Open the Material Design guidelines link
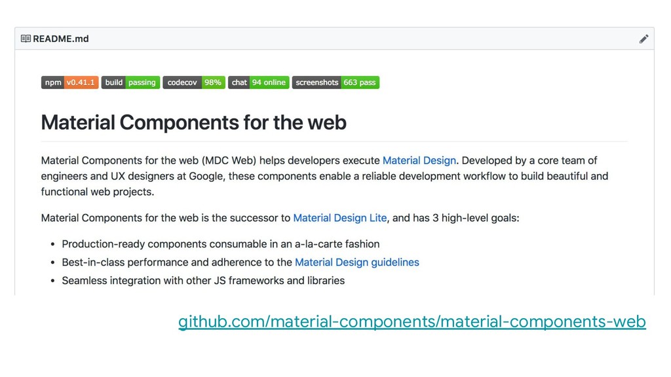 click(x=357, y=262)
